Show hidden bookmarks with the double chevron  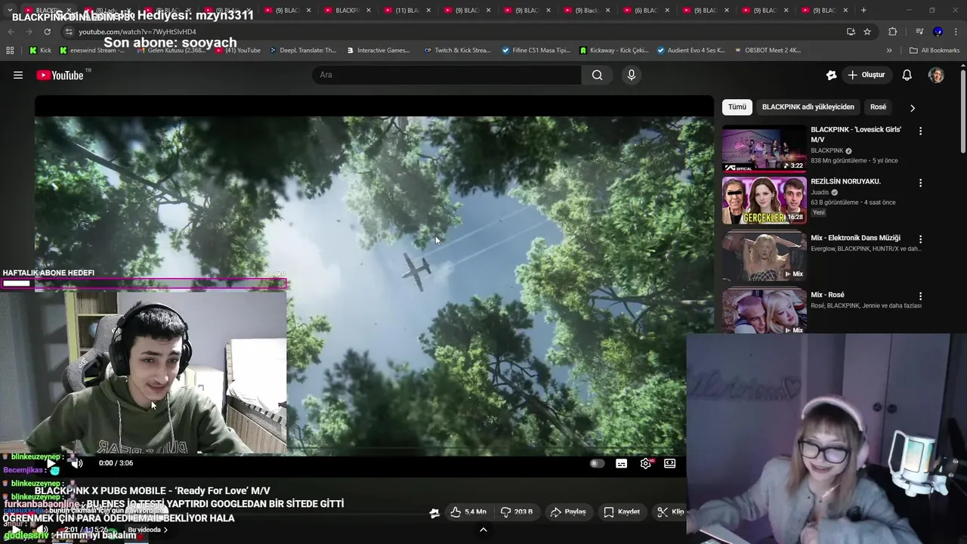click(889, 51)
